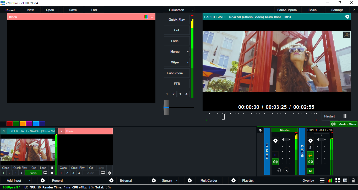This screenshot has width=358, height=190.
Task: Enable Loop on input 1
Action: [43, 168]
